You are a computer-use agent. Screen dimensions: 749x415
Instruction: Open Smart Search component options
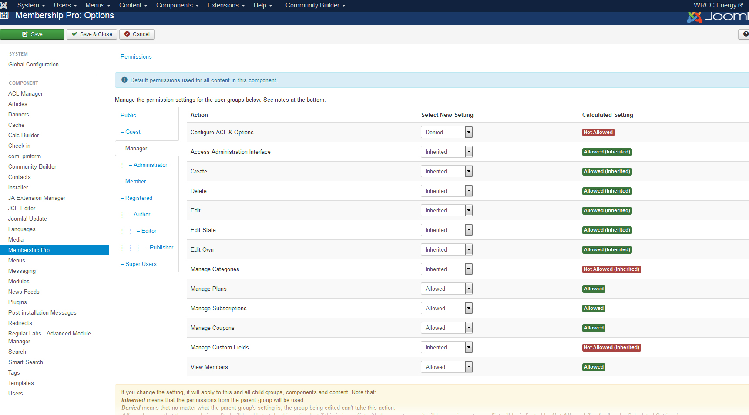pos(26,362)
